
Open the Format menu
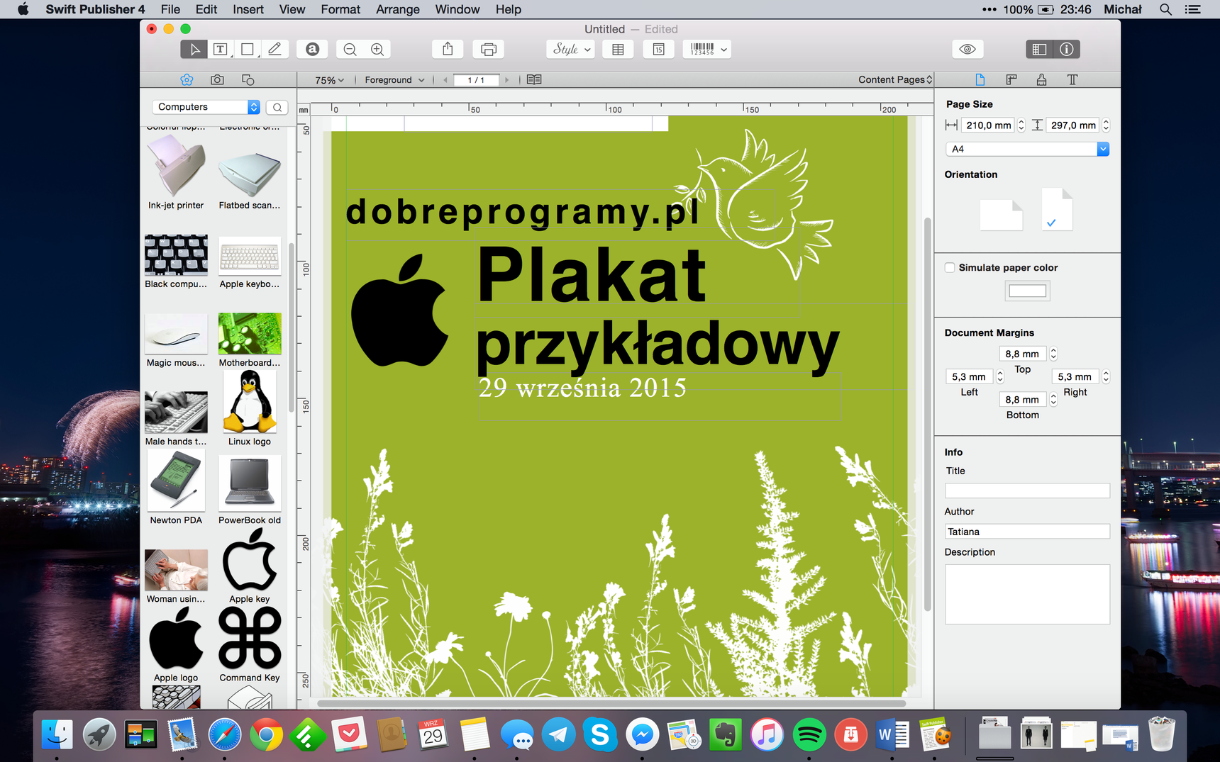(340, 9)
